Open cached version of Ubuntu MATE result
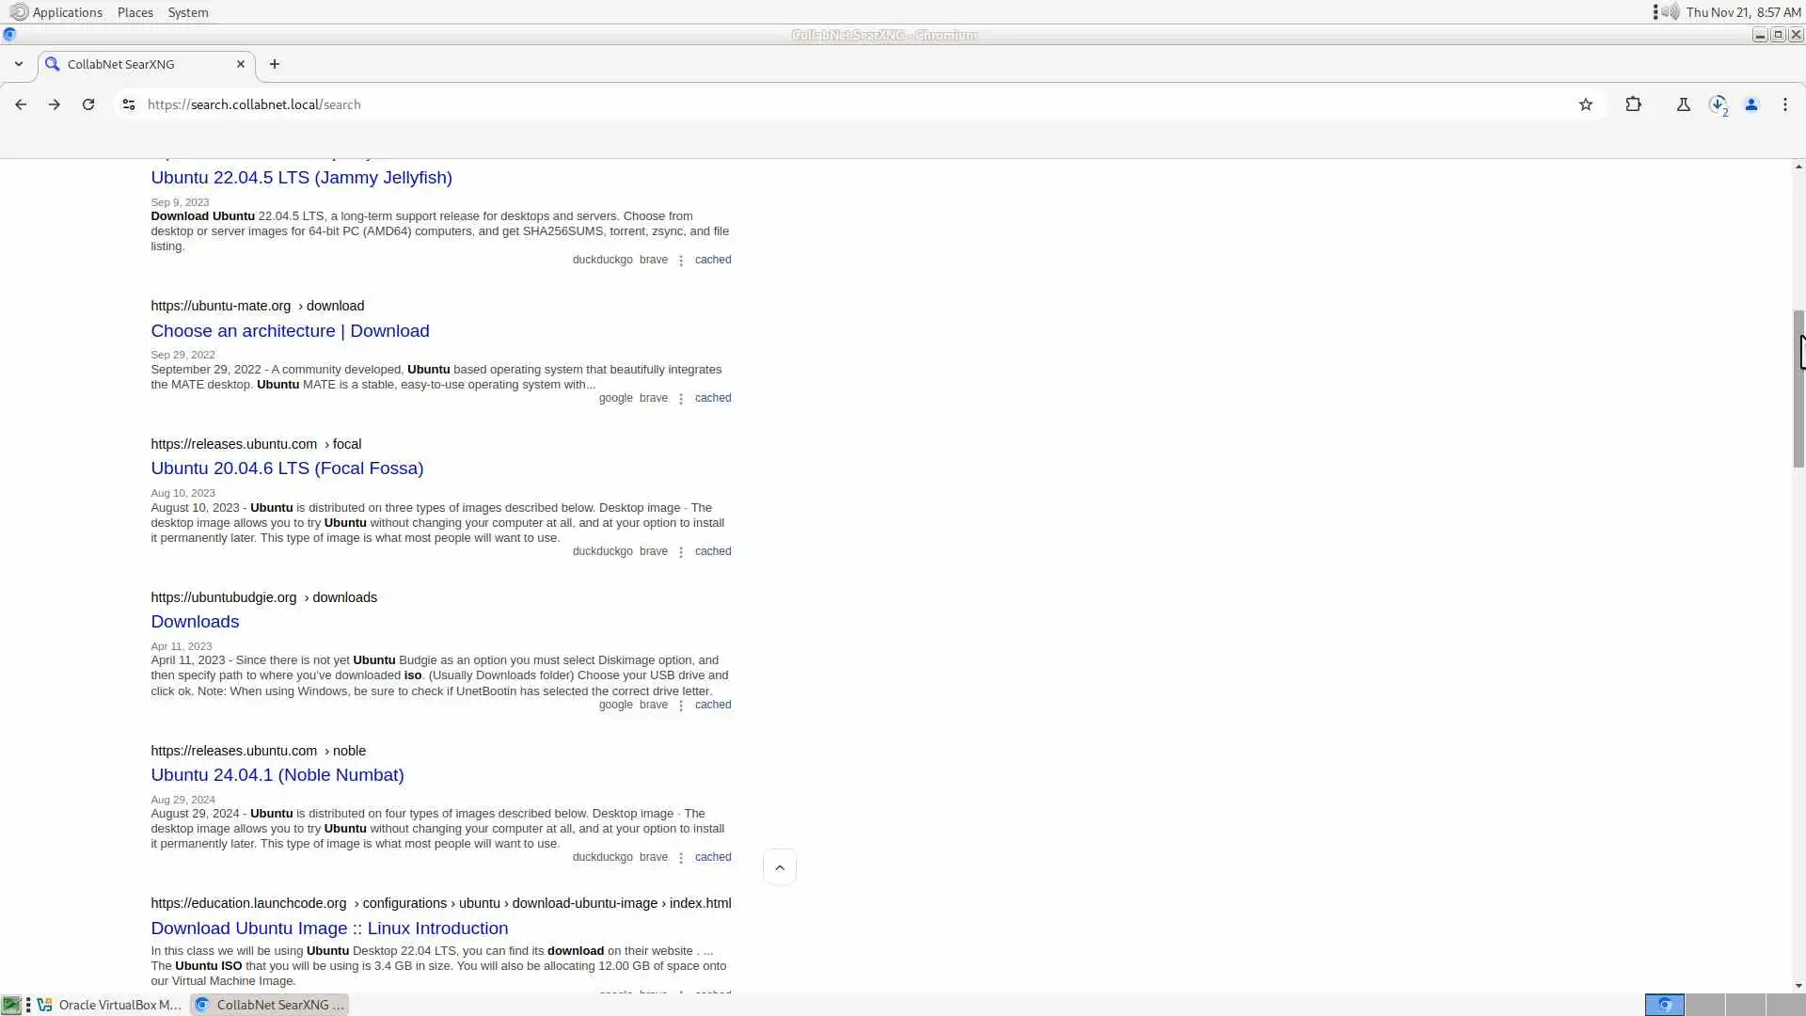Viewport: 1806px width, 1016px height. [x=712, y=398]
